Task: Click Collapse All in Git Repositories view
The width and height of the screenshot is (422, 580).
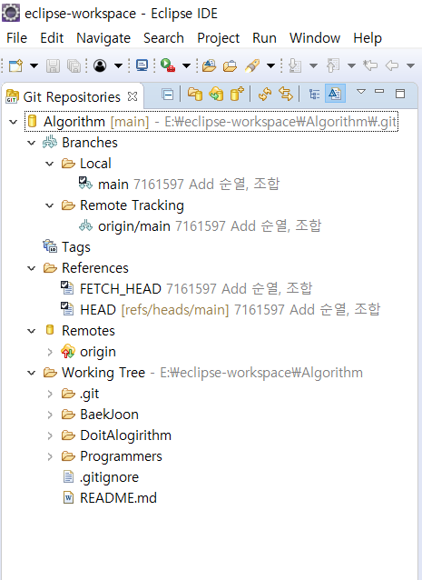Action: pyautogui.click(x=168, y=95)
